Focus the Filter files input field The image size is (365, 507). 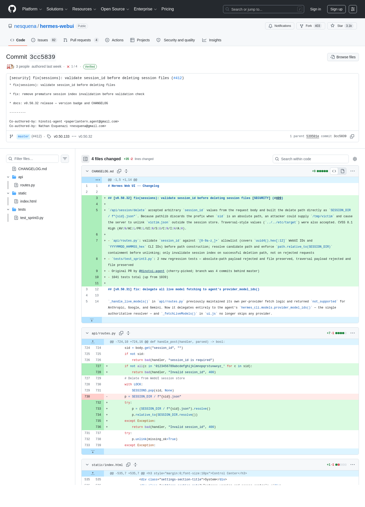coord(32,159)
